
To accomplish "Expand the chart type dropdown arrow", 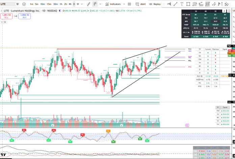I will pyautogui.click(x=100, y=4).
